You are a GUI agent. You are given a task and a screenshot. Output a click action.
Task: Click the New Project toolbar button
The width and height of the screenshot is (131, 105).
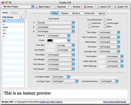coord(43,7)
